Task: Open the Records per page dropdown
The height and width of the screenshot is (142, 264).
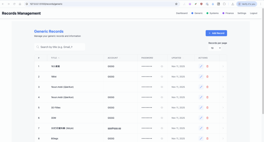Action: point(215,48)
